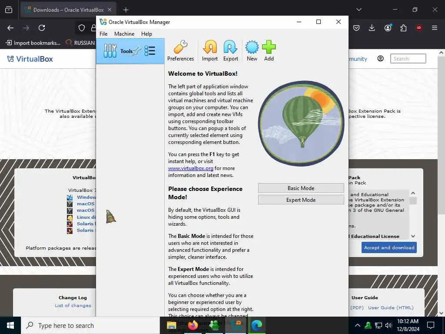Open Firefox extensions puzzle icon
Image resolution: width=445 pixels, height=334 pixels.
(x=403, y=28)
